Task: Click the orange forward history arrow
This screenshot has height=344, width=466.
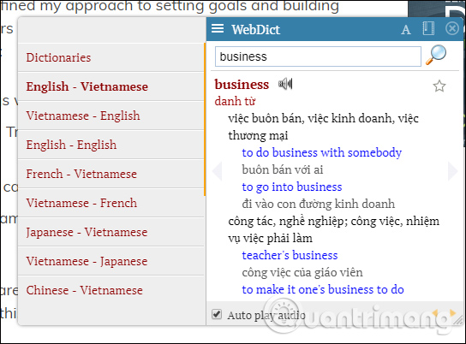Action: coord(452,312)
